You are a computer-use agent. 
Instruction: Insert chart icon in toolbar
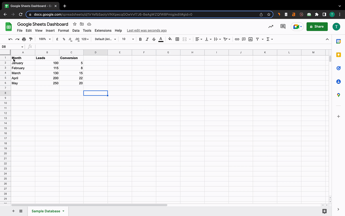tap(250, 39)
